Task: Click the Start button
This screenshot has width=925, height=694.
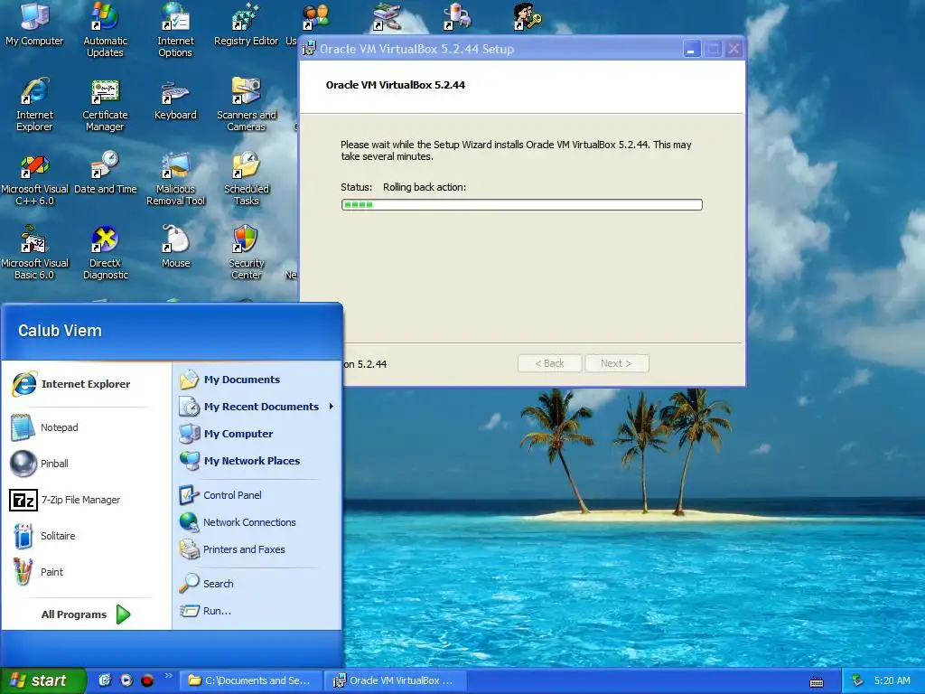Action: [x=42, y=680]
